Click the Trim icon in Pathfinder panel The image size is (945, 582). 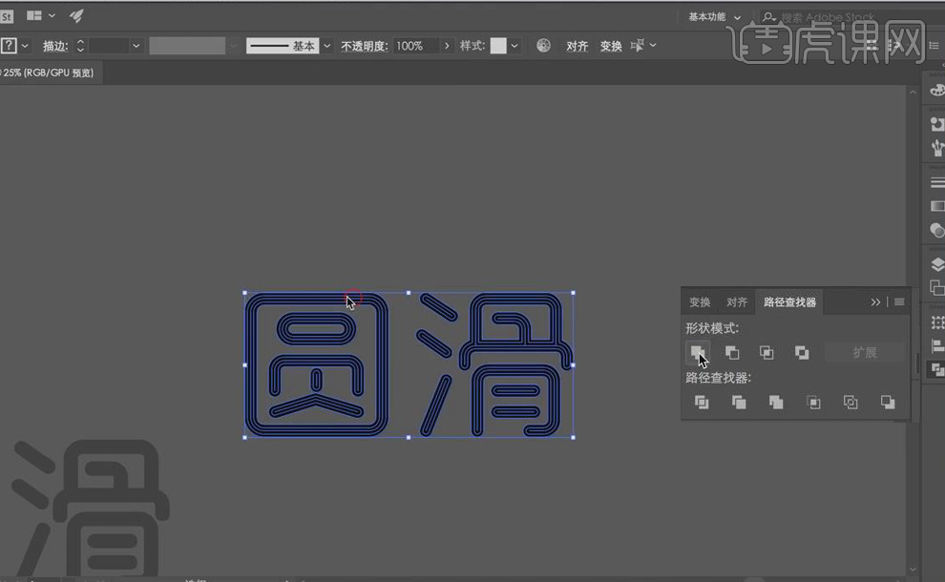739,402
